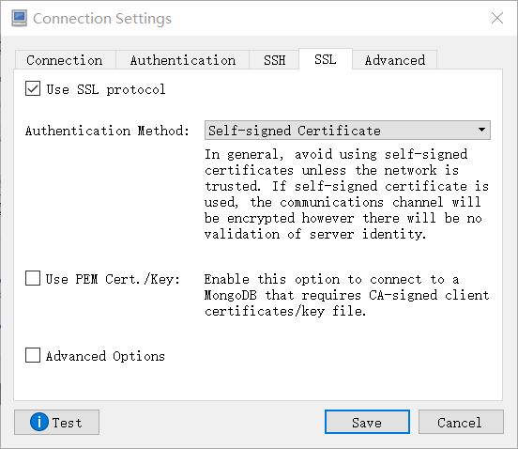Click the Use PEM Cert./Key label
The height and width of the screenshot is (449, 518).
tap(113, 279)
